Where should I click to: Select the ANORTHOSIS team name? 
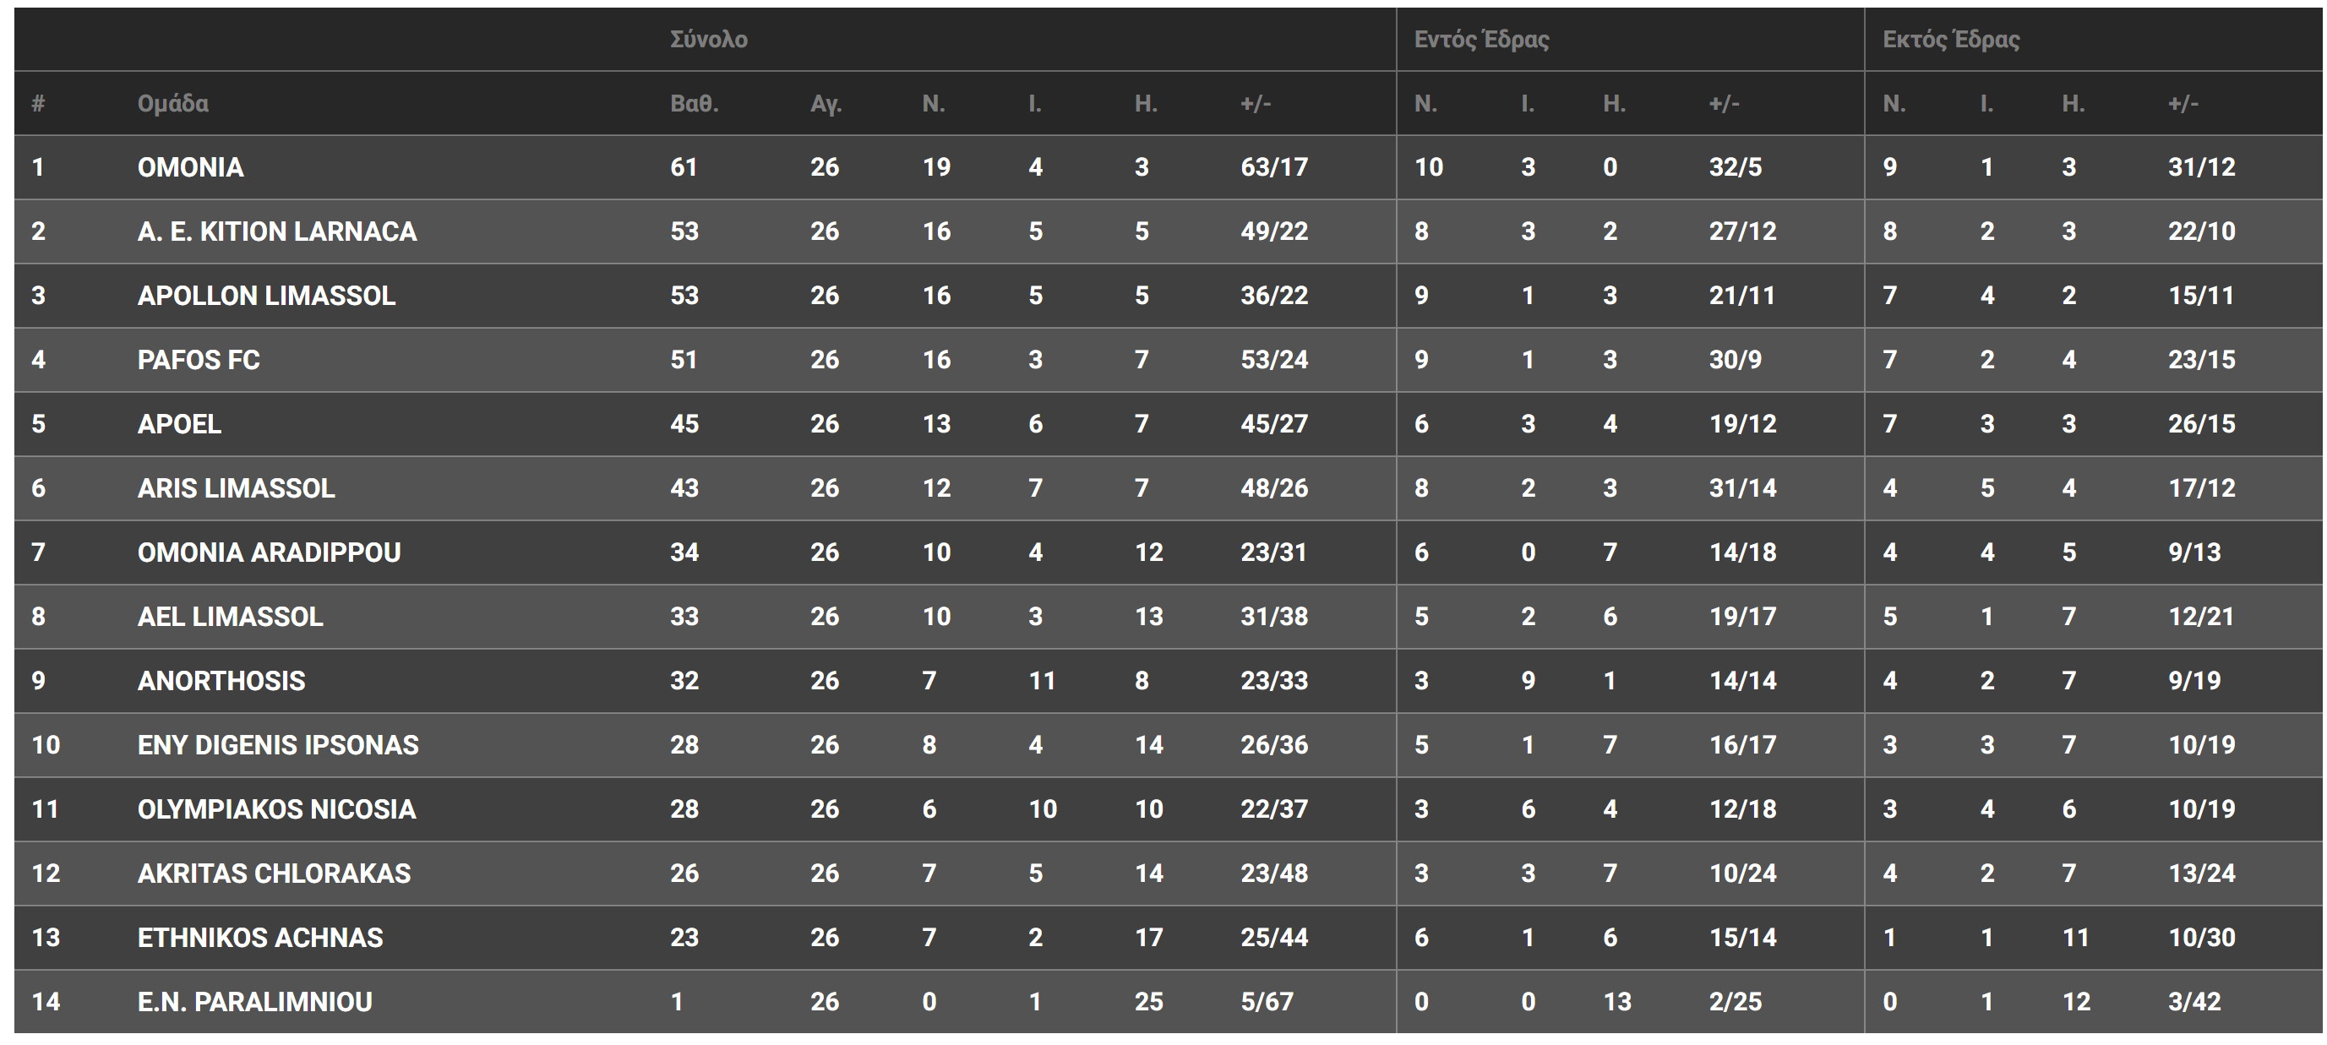click(x=221, y=680)
